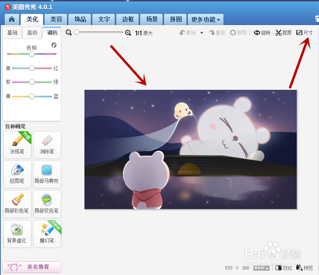
Task: Select the 消除笔 eraser tool
Action: 47,145
